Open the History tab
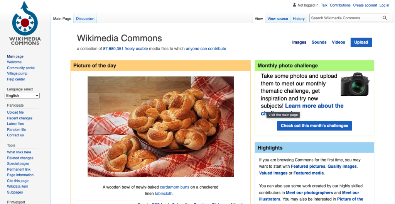The width and height of the screenshot is (395, 204). [299, 19]
